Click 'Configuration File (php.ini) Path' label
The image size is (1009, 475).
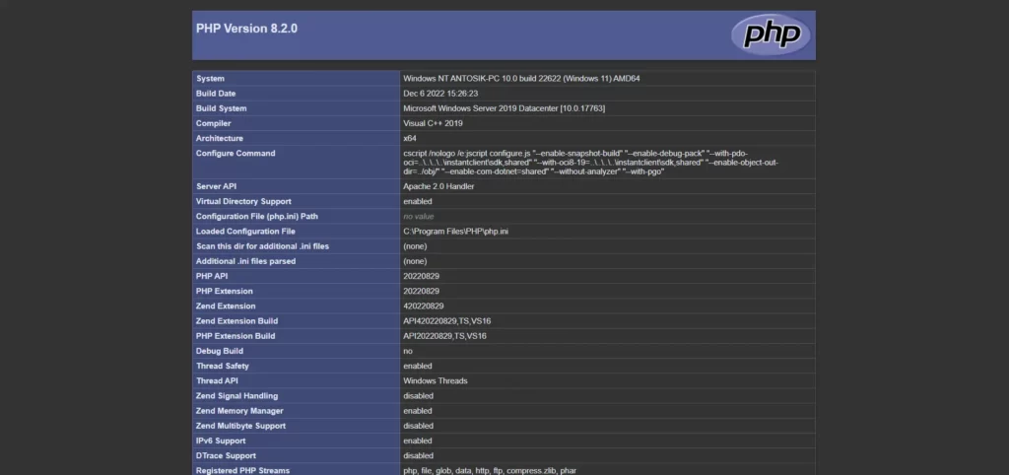click(257, 216)
